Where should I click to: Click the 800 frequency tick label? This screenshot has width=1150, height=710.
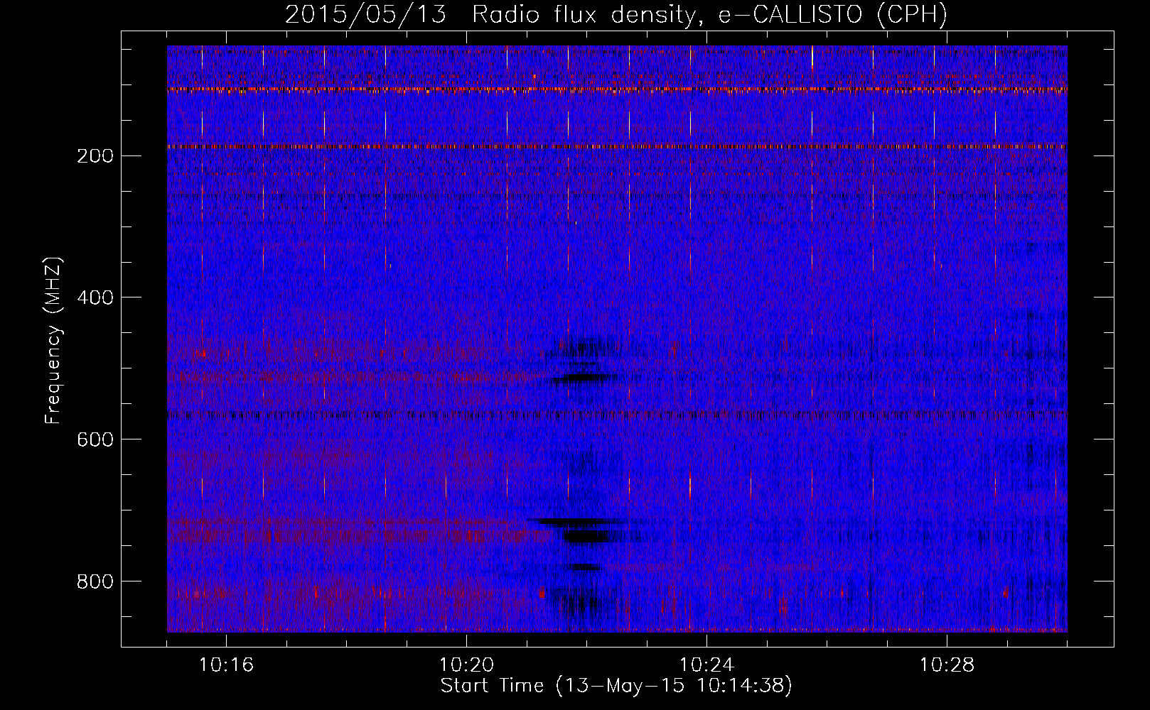click(x=95, y=581)
